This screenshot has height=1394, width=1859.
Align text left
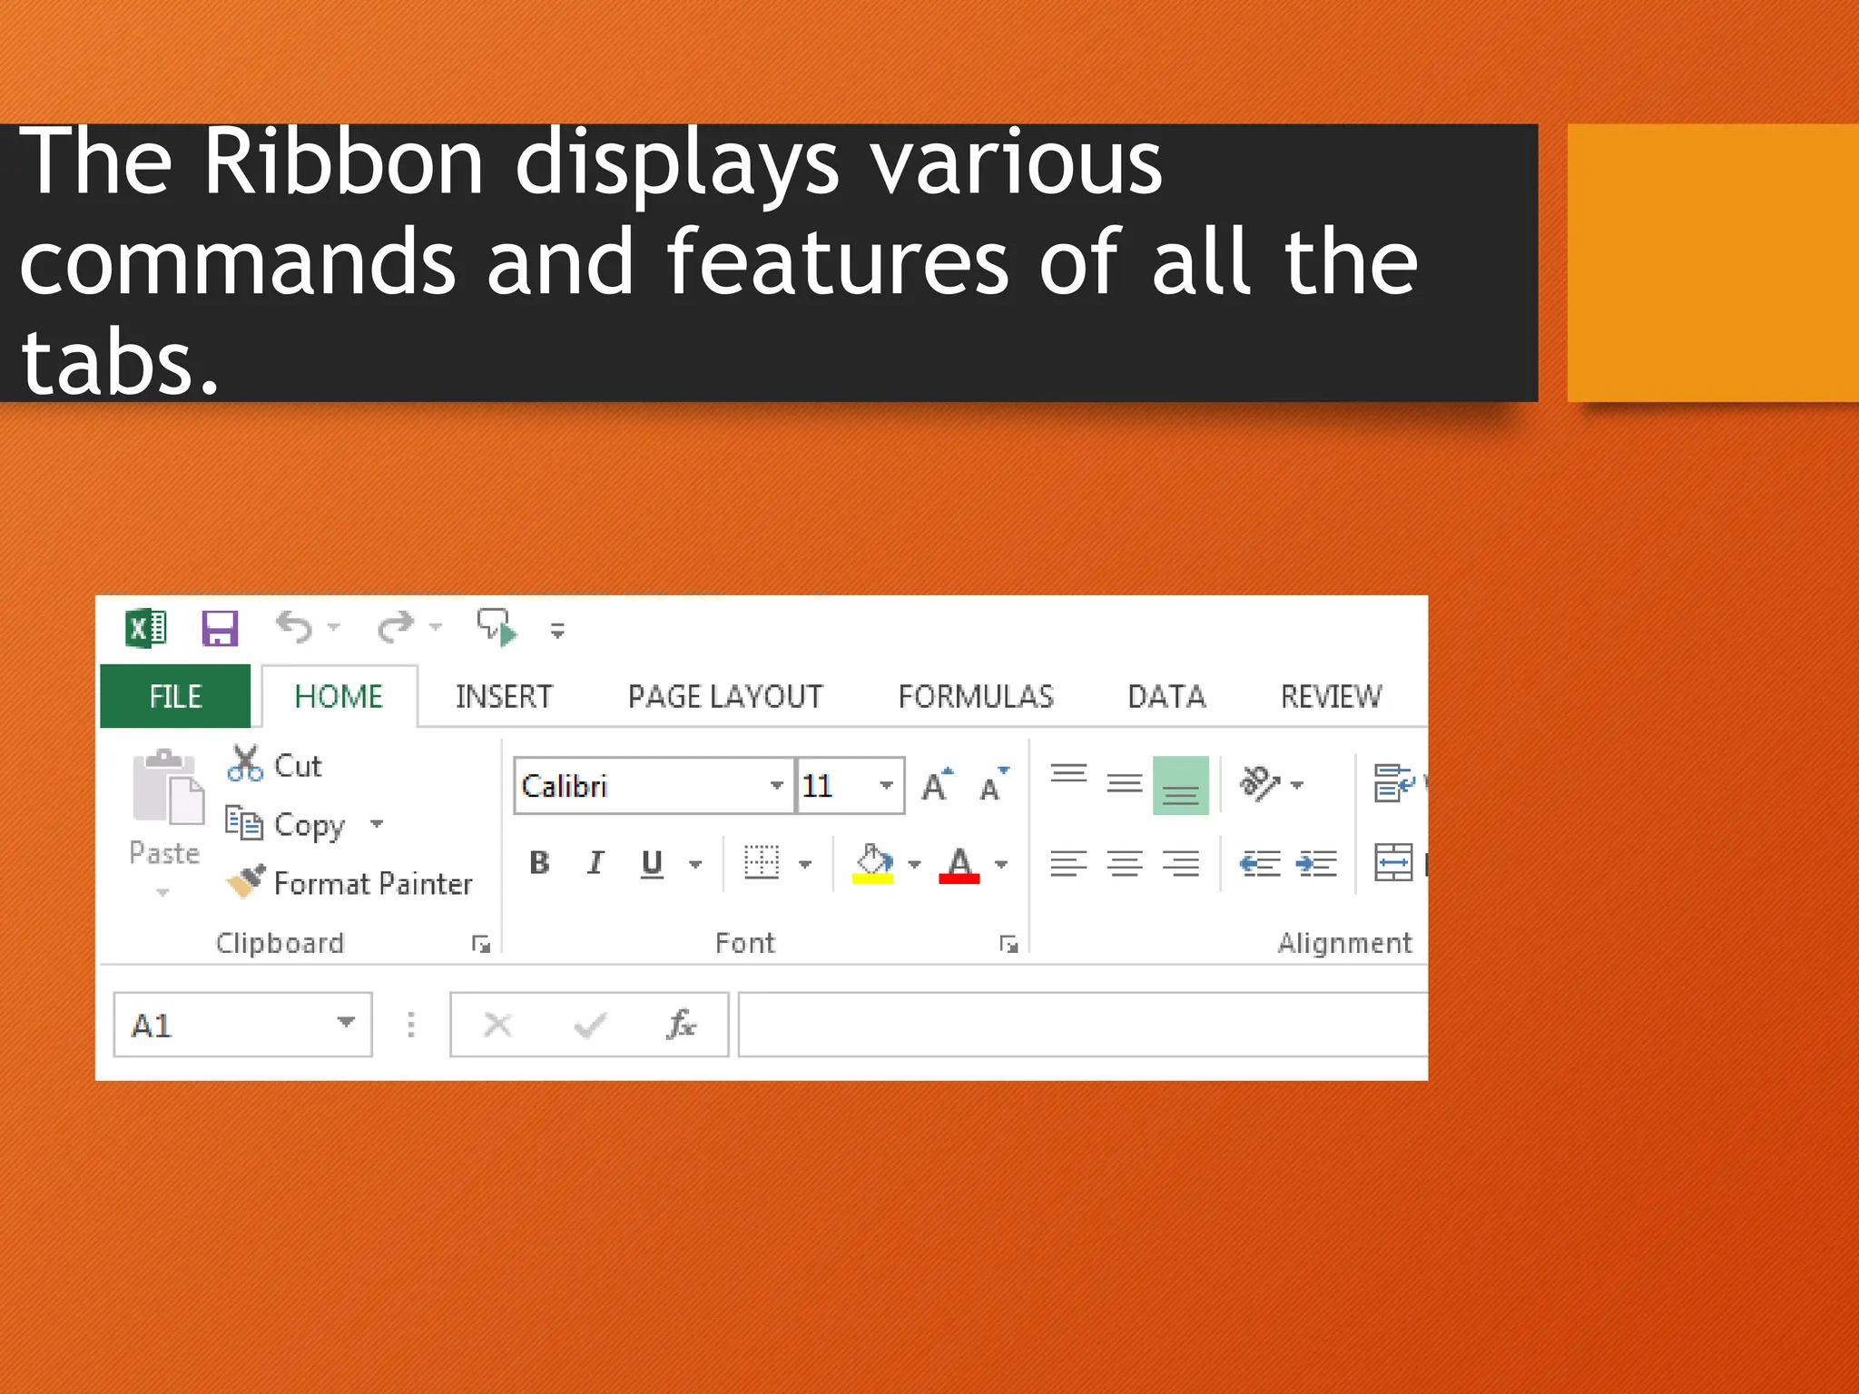(1068, 863)
